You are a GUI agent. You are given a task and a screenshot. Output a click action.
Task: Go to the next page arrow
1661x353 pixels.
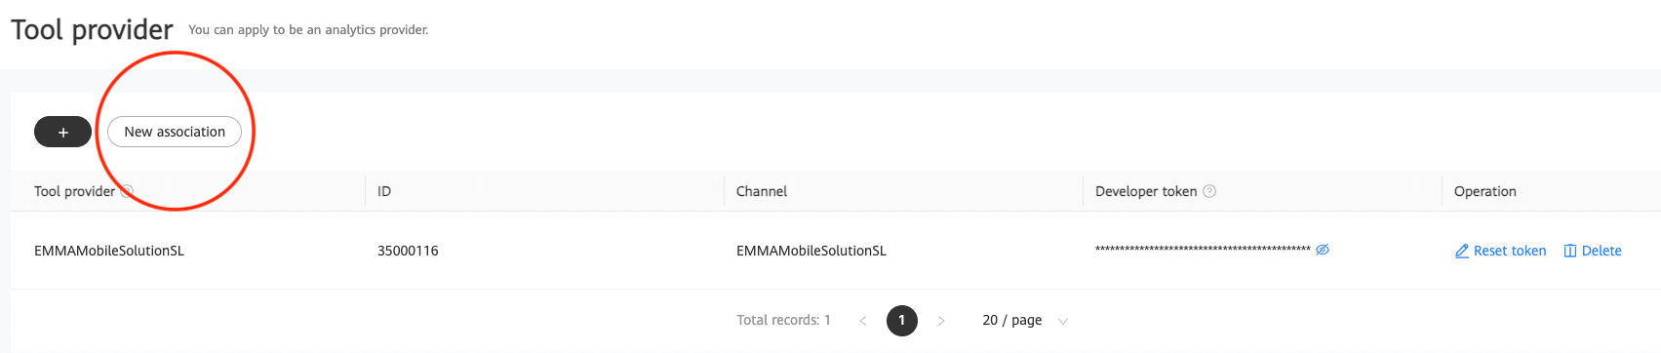coord(941,321)
